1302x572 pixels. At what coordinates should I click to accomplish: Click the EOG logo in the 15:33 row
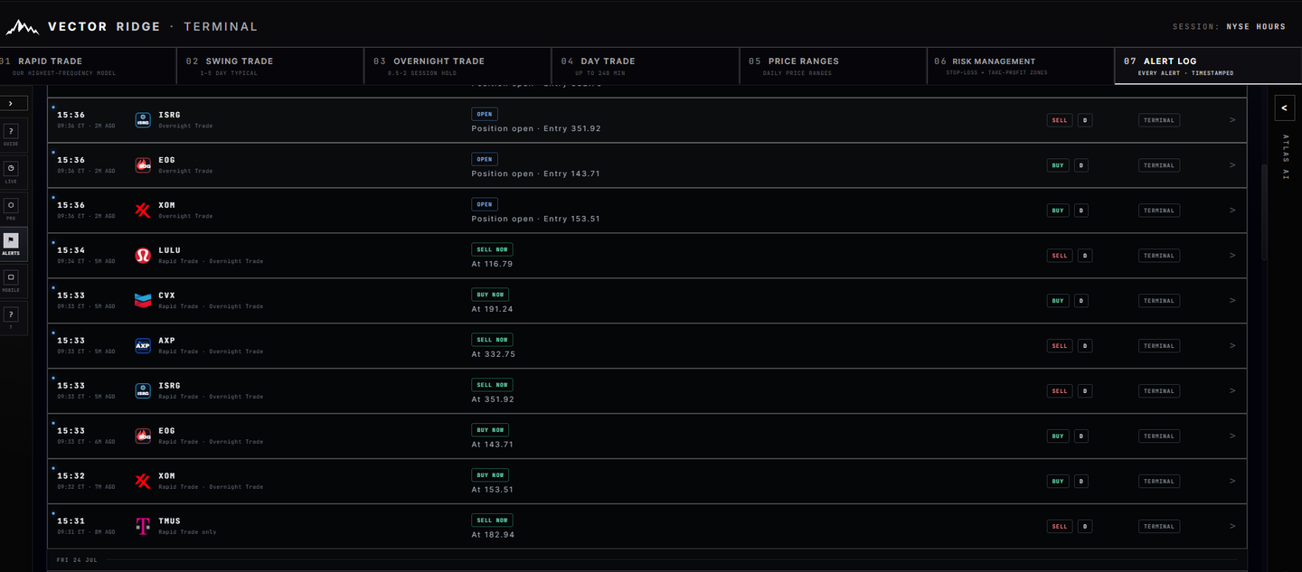click(x=143, y=436)
